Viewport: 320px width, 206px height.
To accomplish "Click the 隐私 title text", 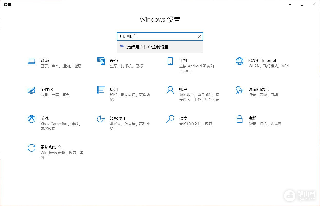I will (252, 118).
